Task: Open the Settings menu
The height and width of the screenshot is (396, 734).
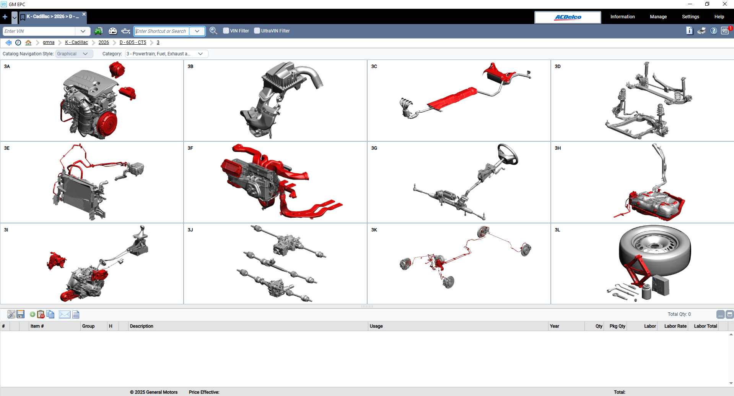Action: click(x=690, y=17)
